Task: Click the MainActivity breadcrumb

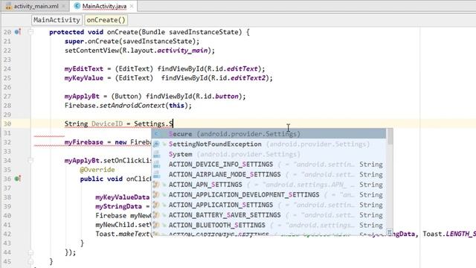Action: [x=57, y=20]
